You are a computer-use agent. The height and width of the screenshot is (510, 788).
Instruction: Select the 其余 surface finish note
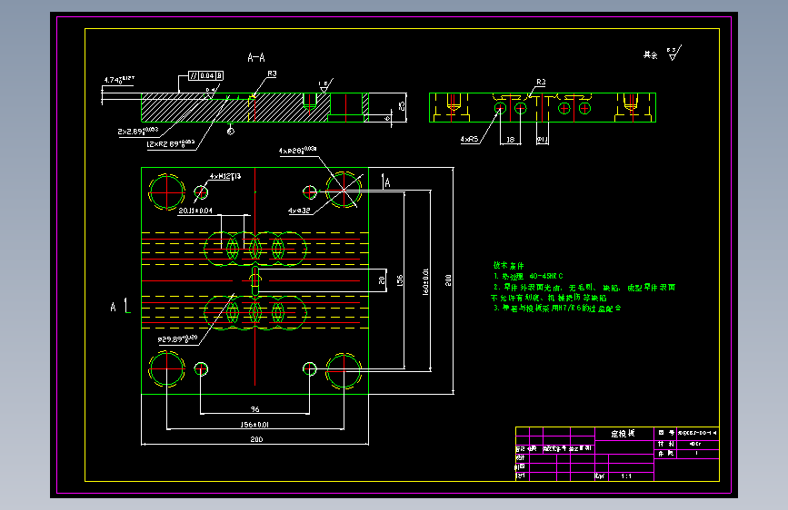(x=651, y=54)
